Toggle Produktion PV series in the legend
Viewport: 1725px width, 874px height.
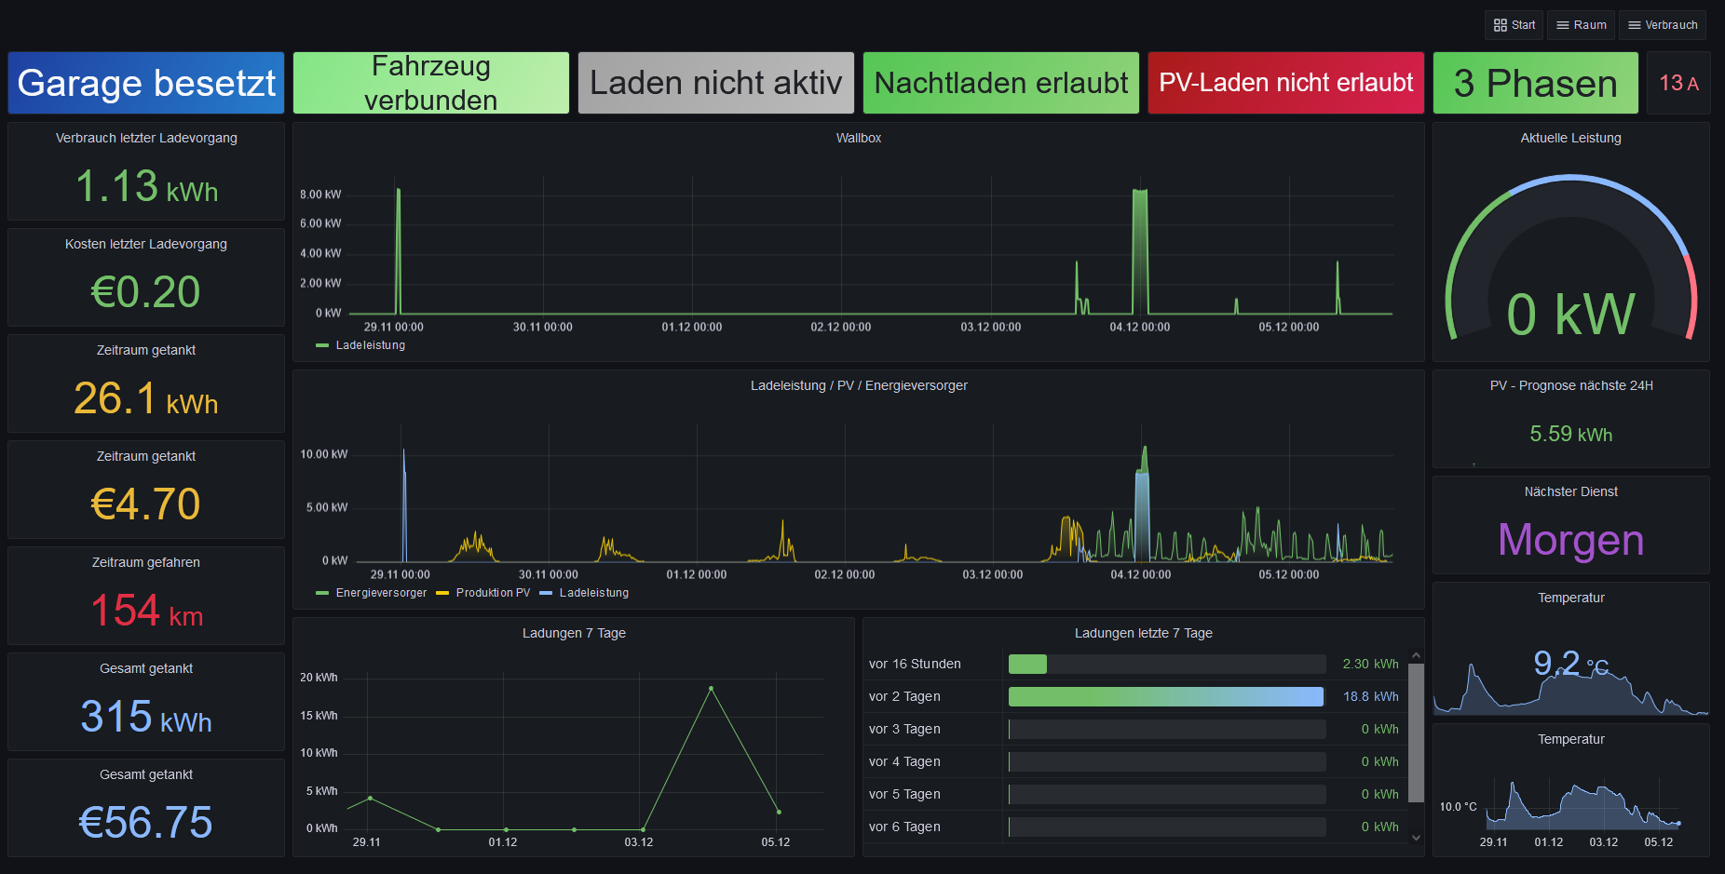pyautogui.click(x=483, y=593)
